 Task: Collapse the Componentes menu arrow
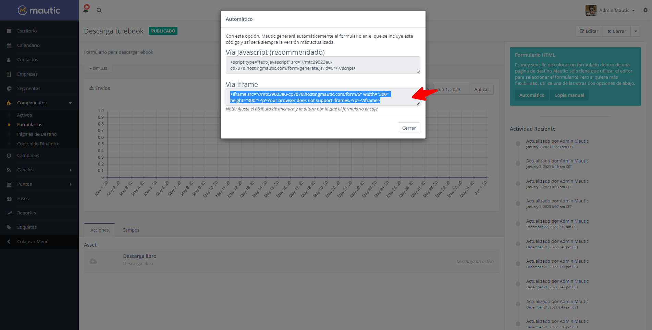(x=70, y=103)
